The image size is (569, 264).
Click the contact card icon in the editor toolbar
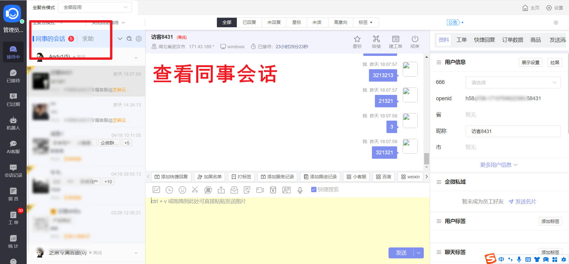pyautogui.click(x=287, y=190)
